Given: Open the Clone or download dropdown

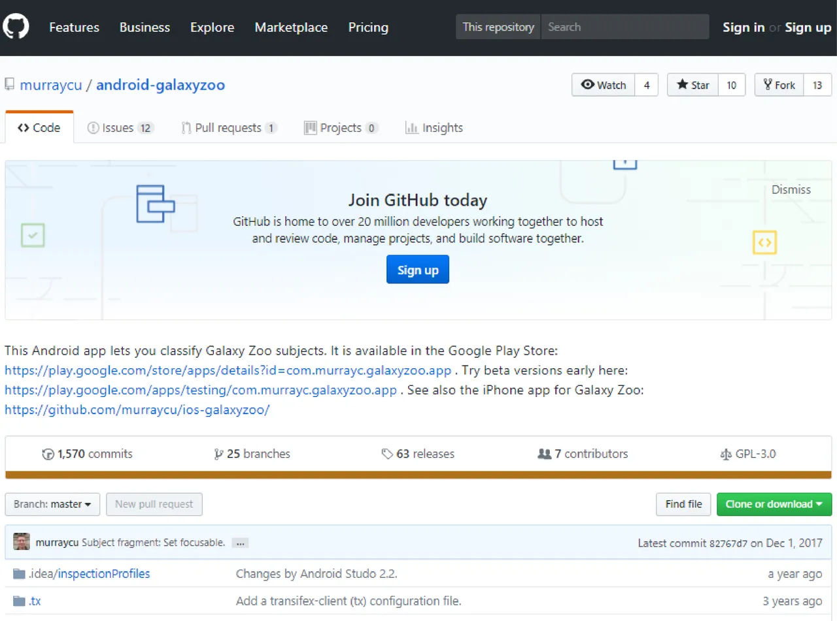Looking at the screenshot, I should click(x=774, y=504).
